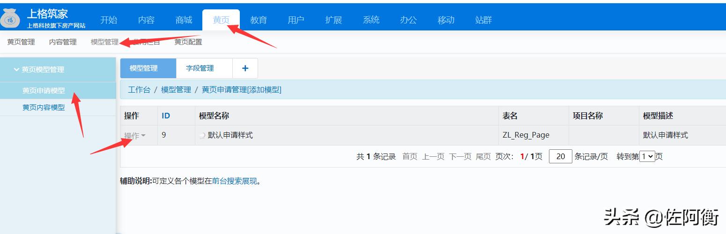Click the plus add-tab icon
Viewport: 726px width, 234px height.
pos(245,68)
